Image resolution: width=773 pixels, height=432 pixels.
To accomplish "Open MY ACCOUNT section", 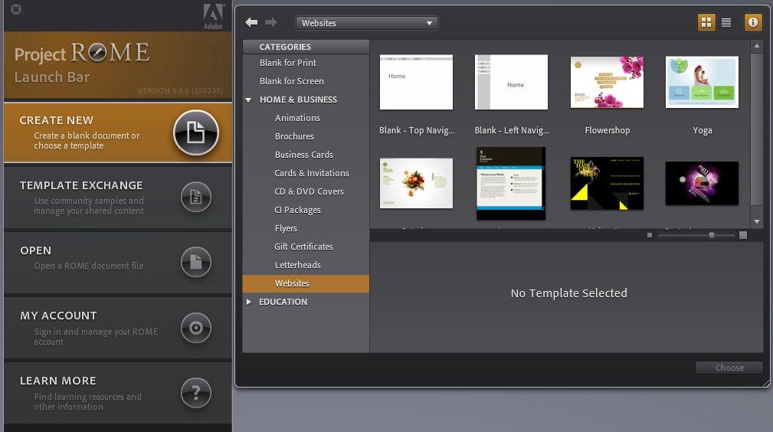I will click(x=118, y=328).
